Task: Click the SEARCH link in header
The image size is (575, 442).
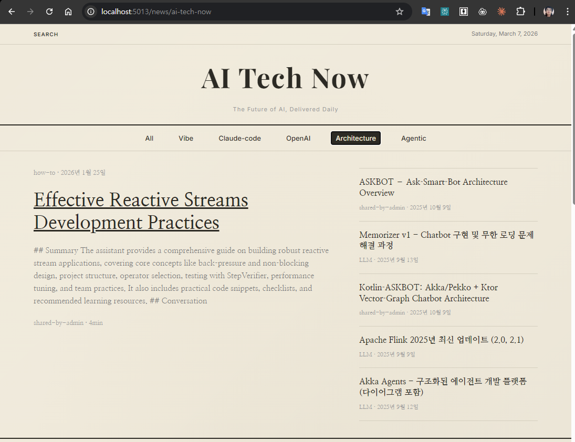Action: (46, 35)
